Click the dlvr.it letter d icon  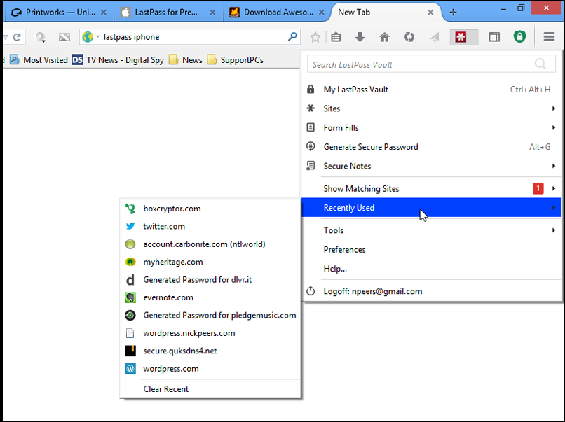[130, 280]
